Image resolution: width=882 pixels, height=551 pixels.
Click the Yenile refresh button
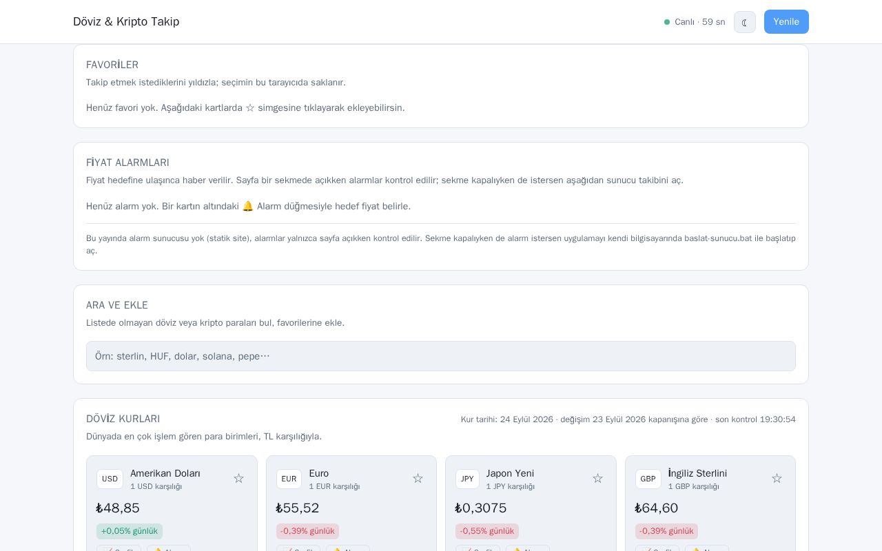point(786,22)
